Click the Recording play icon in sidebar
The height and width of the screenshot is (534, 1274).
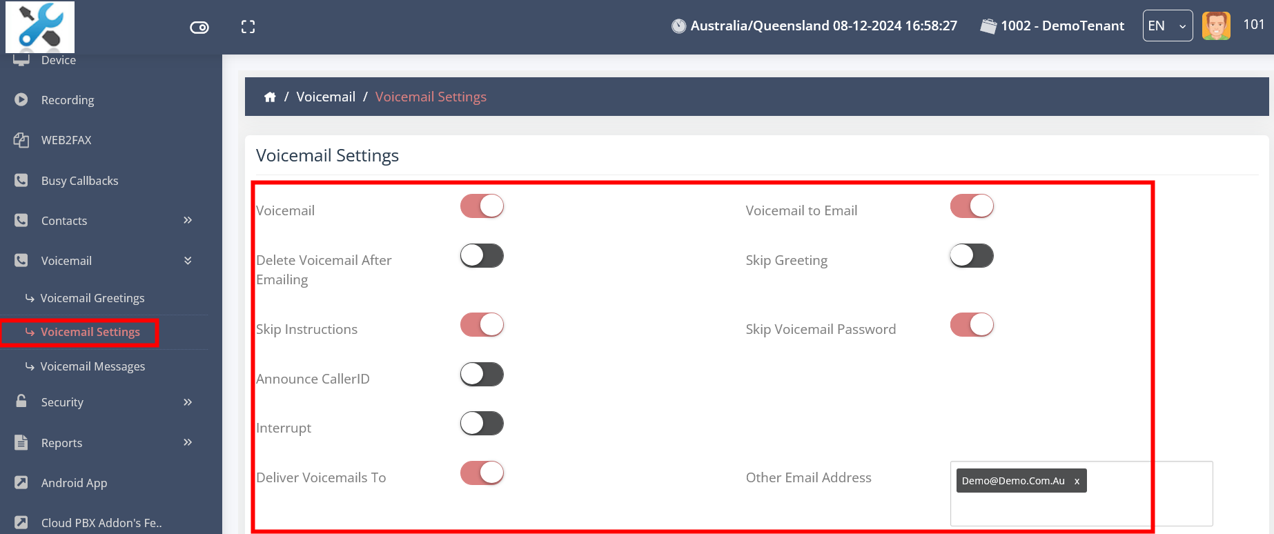(21, 100)
